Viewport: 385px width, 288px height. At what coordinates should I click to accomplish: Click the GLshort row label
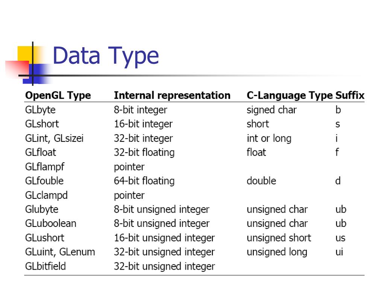[42, 124]
